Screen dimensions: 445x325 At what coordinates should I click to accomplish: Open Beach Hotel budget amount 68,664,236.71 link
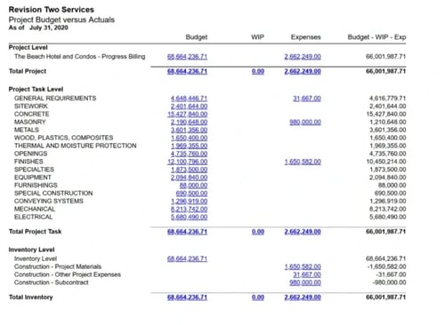click(x=187, y=57)
